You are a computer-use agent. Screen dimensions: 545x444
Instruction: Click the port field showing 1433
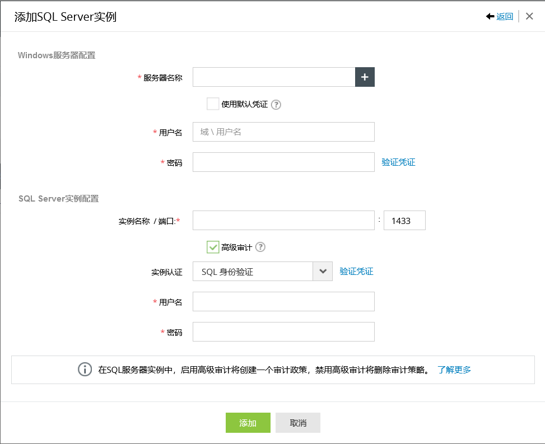click(x=404, y=220)
